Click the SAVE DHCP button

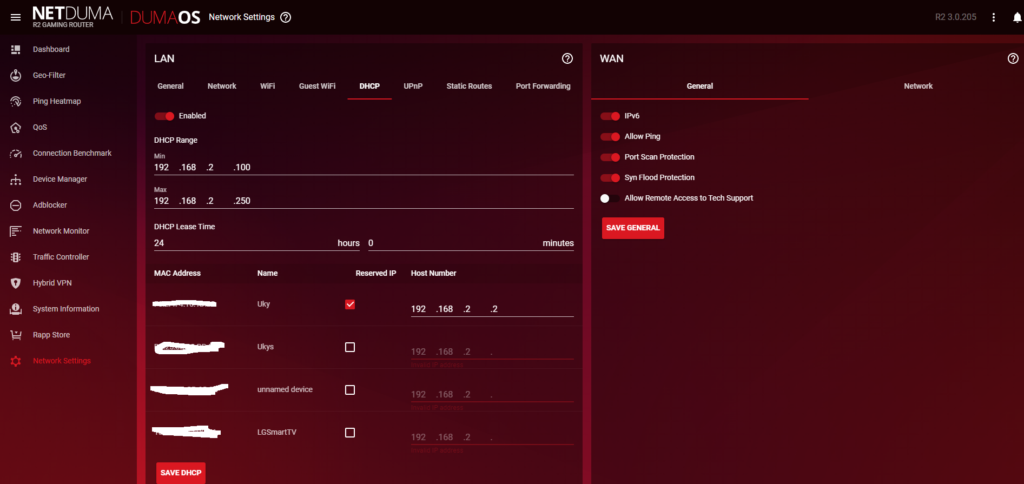tap(181, 473)
